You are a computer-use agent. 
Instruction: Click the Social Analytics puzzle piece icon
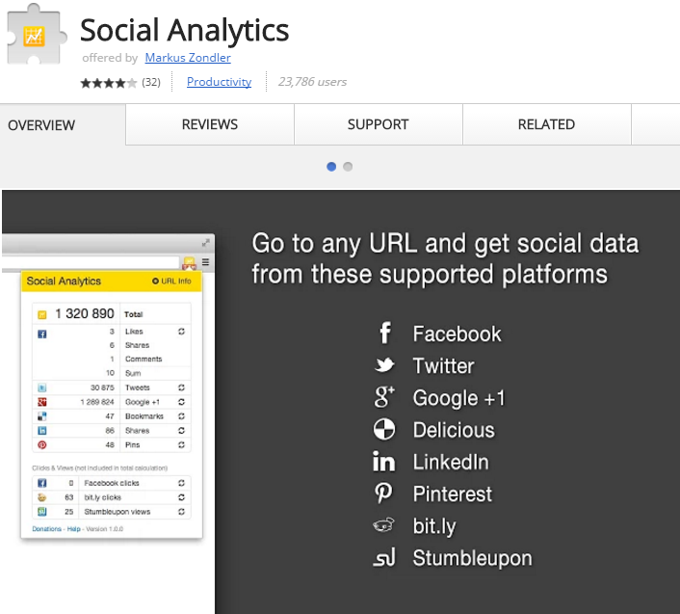[35, 36]
